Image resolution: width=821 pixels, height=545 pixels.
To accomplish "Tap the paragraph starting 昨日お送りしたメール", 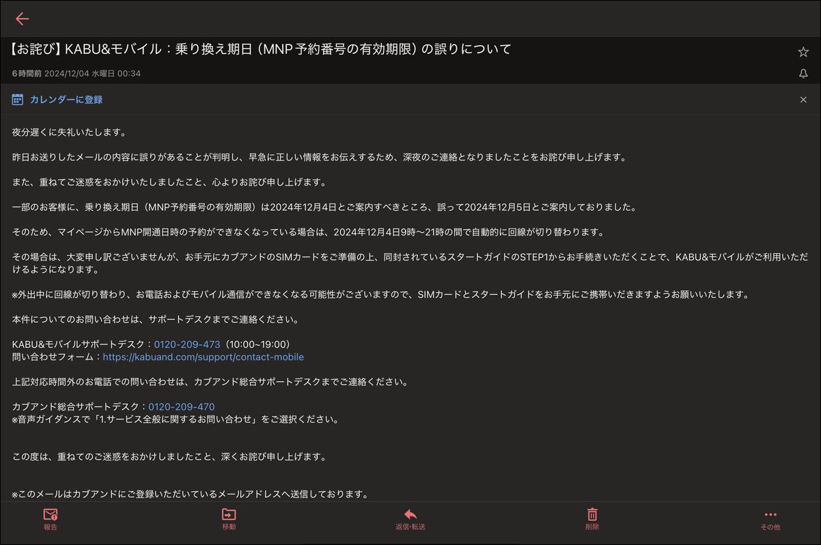I will point(319,158).
